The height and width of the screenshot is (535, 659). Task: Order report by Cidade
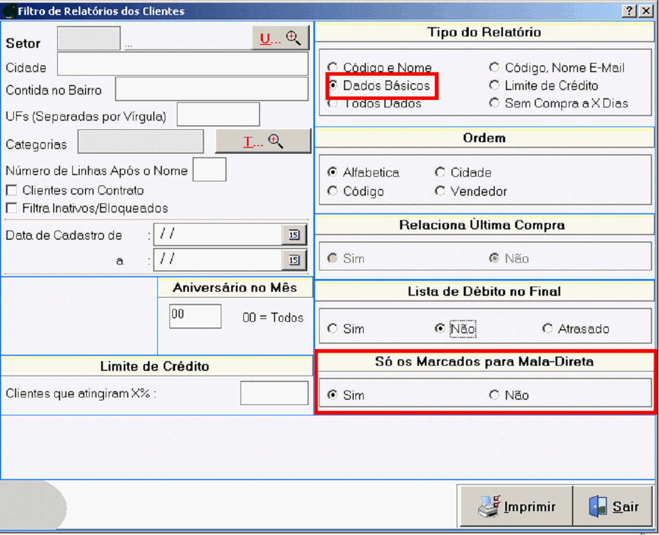click(x=440, y=173)
